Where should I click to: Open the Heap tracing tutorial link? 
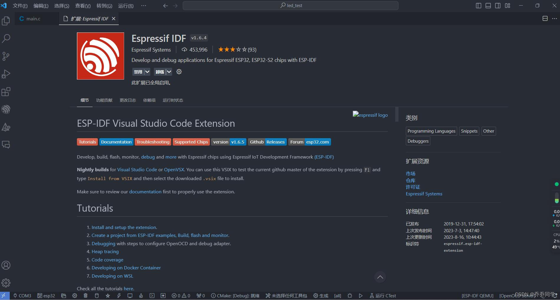105,251
